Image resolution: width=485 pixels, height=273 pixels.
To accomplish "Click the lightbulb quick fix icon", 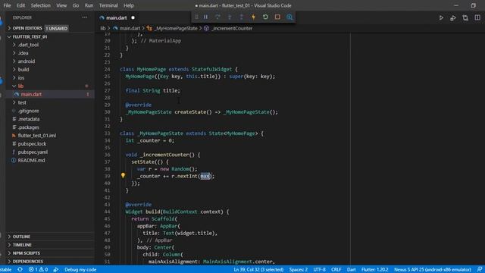I will (x=123, y=175).
